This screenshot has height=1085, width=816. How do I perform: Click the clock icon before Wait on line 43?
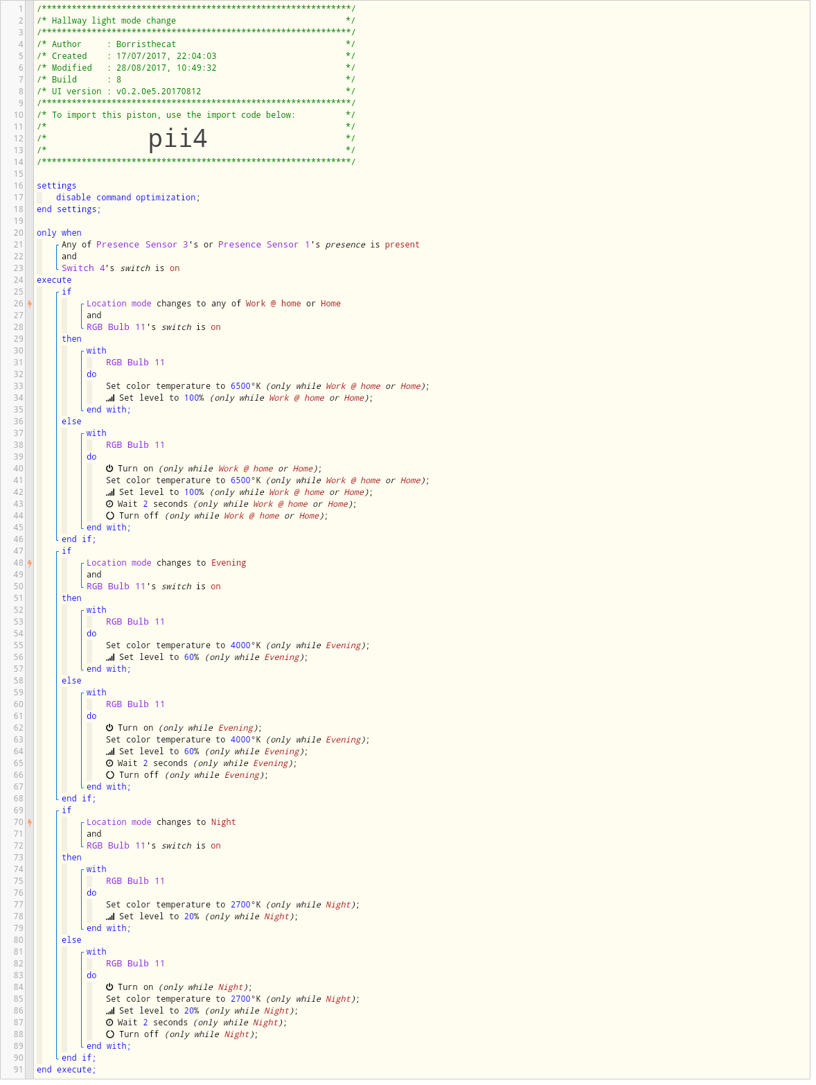(x=109, y=504)
